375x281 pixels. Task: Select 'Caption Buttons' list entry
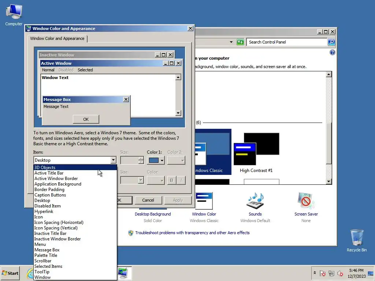(x=75, y=195)
